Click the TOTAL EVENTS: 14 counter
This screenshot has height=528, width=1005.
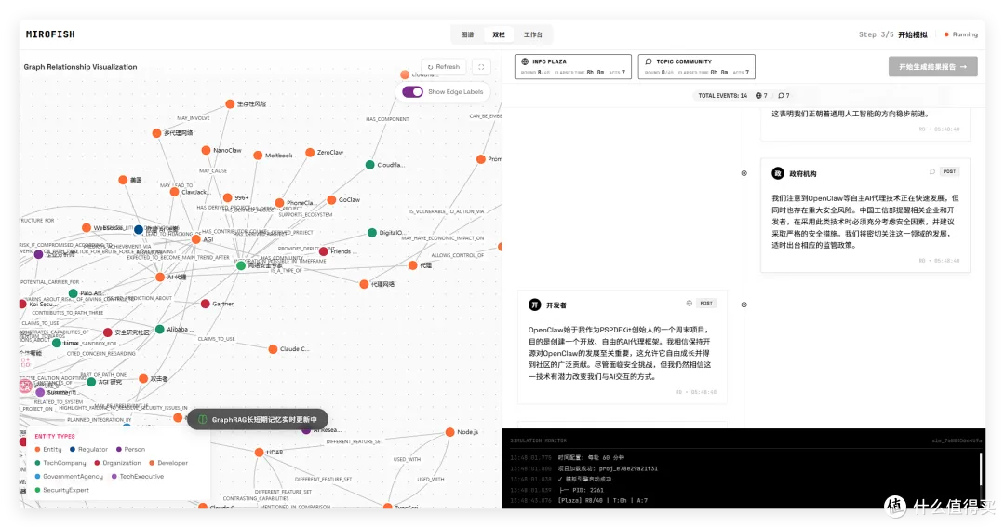click(x=722, y=96)
